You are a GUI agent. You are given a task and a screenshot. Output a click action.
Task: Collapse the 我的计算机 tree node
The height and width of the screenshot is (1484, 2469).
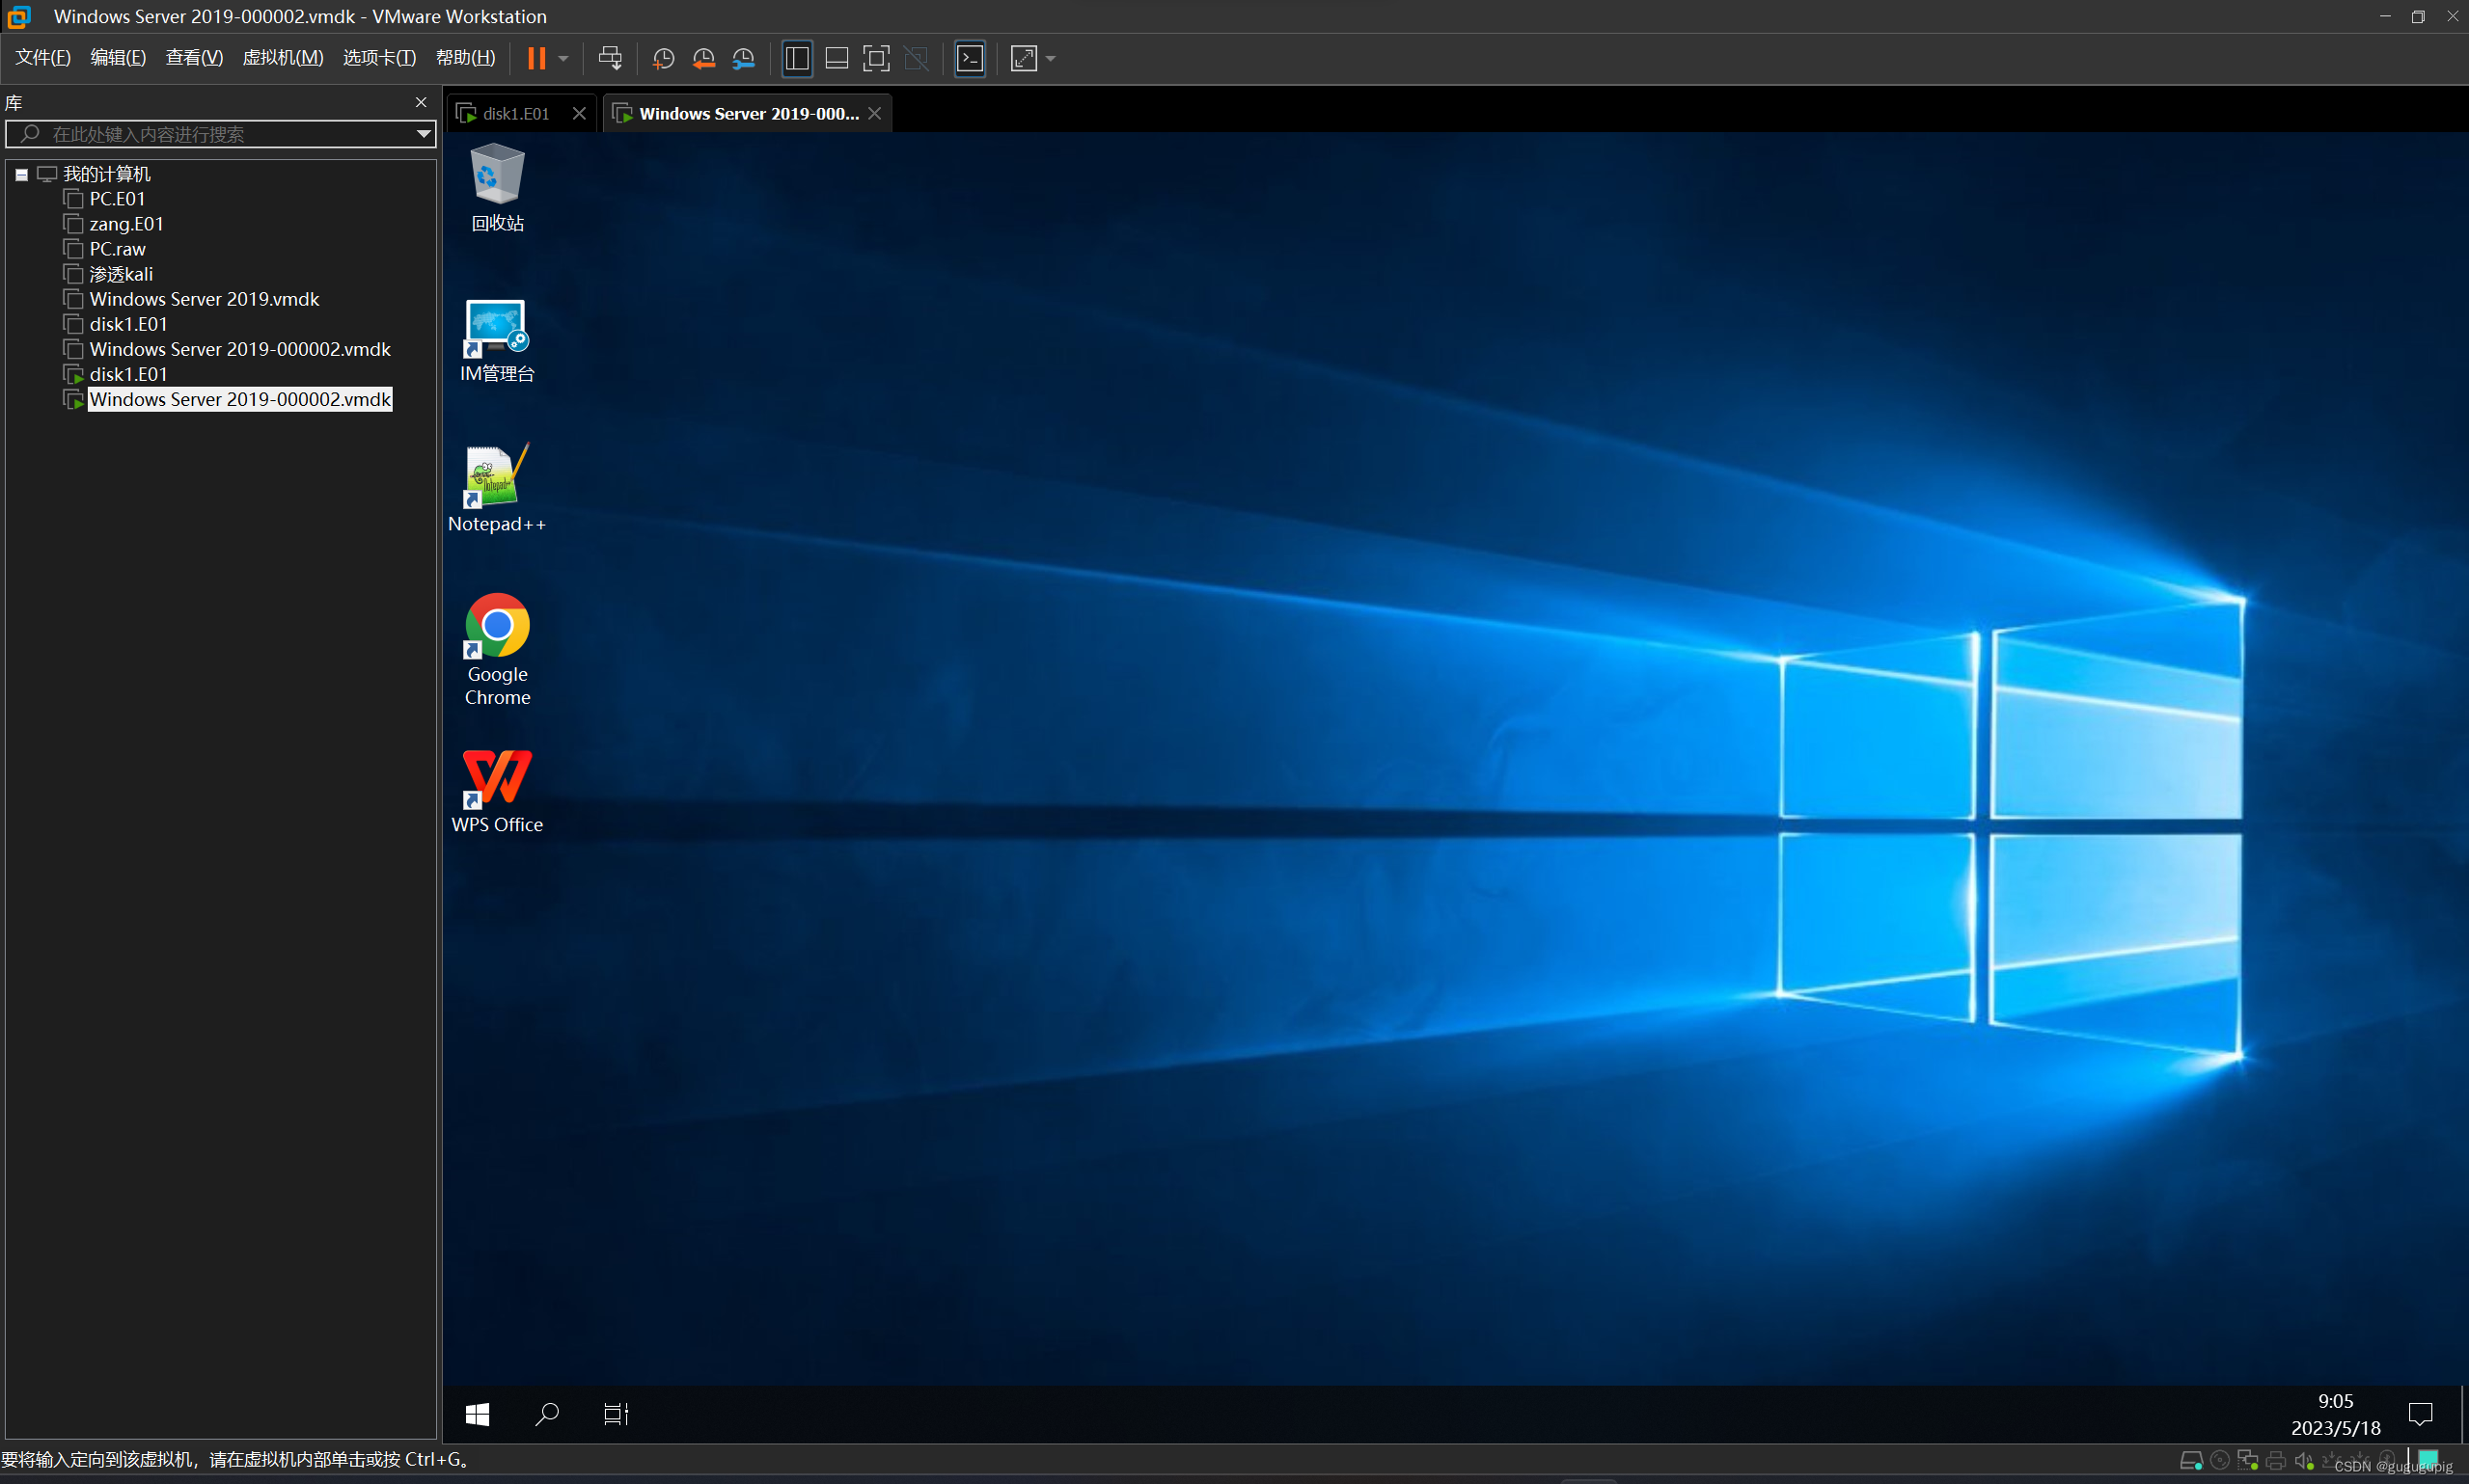[21, 174]
